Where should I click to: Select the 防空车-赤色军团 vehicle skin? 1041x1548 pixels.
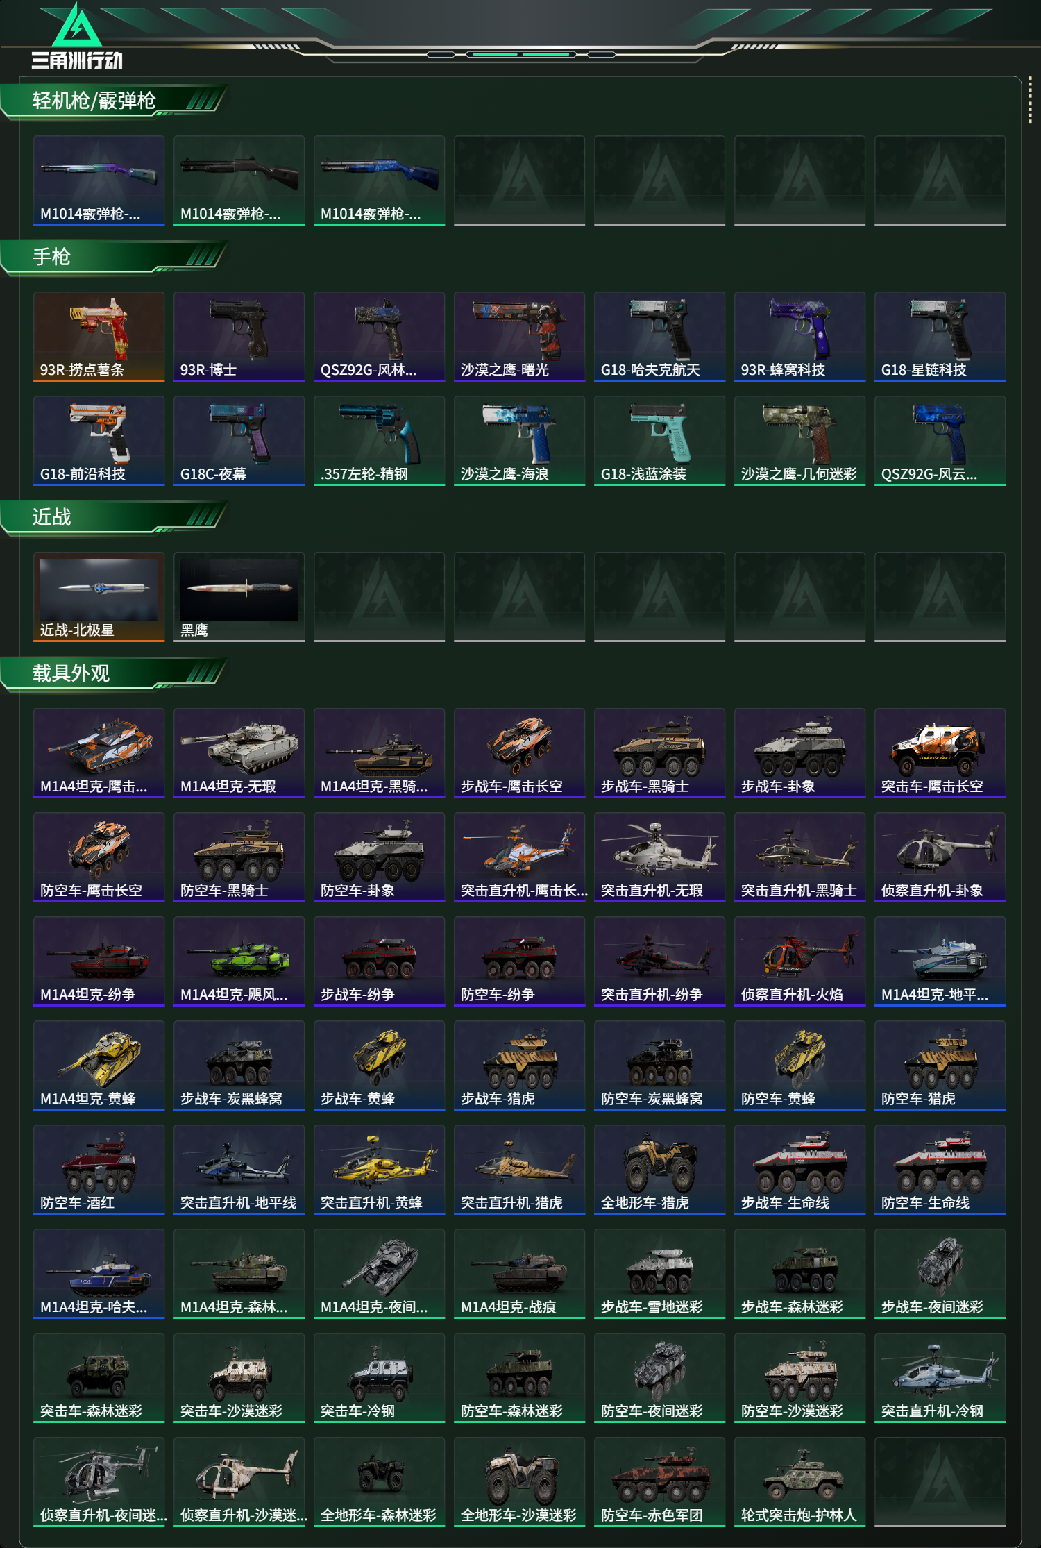[x=659, y=1482]
